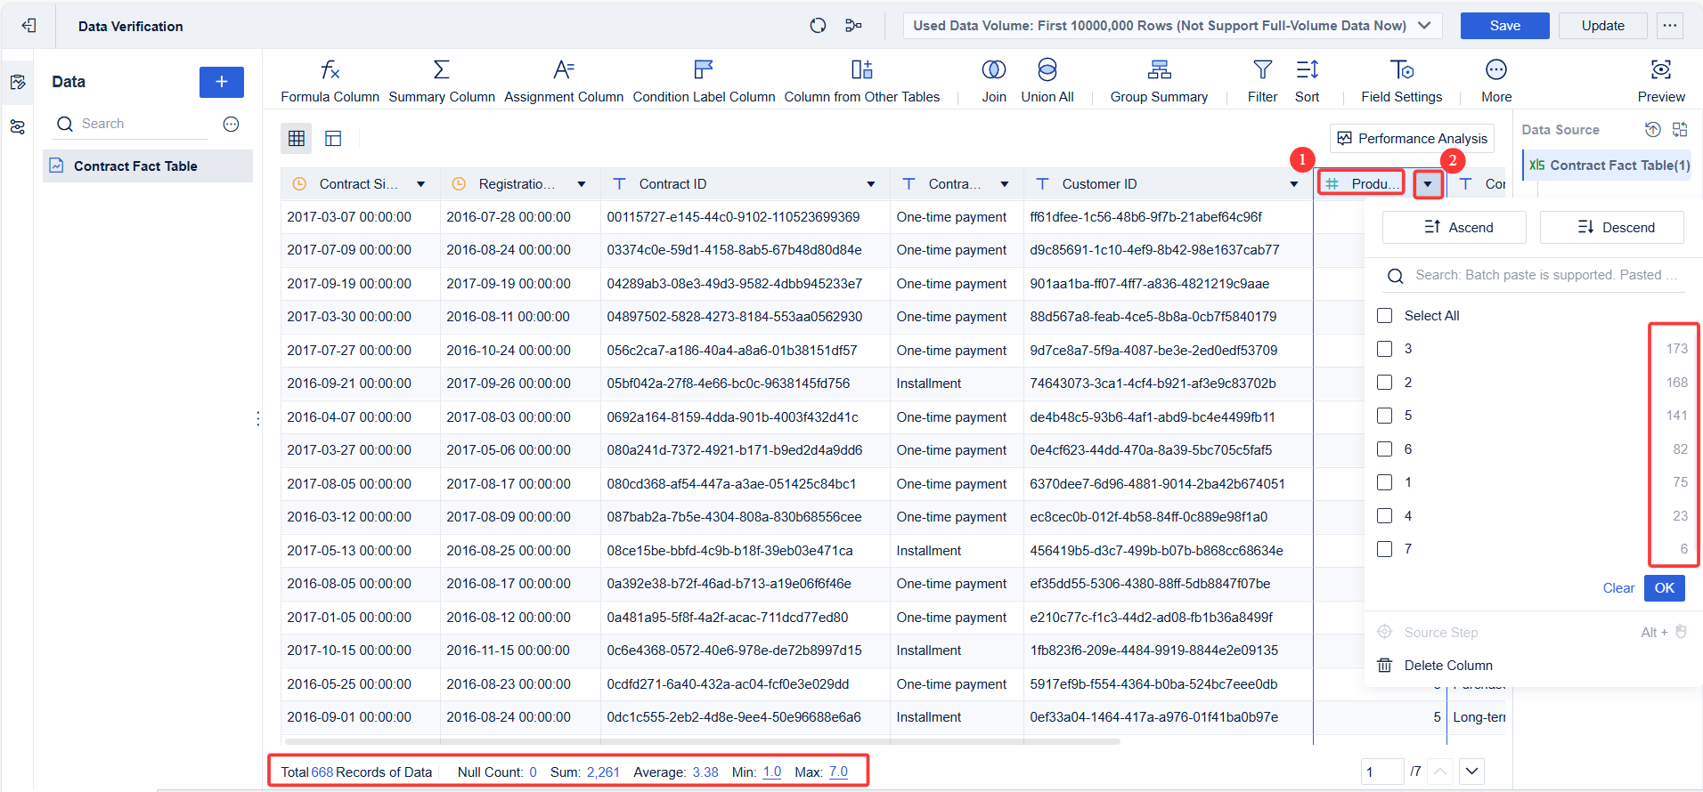The image size is (1703, 792).
Task: Open Group Summary
Action: click(1159, 81)
